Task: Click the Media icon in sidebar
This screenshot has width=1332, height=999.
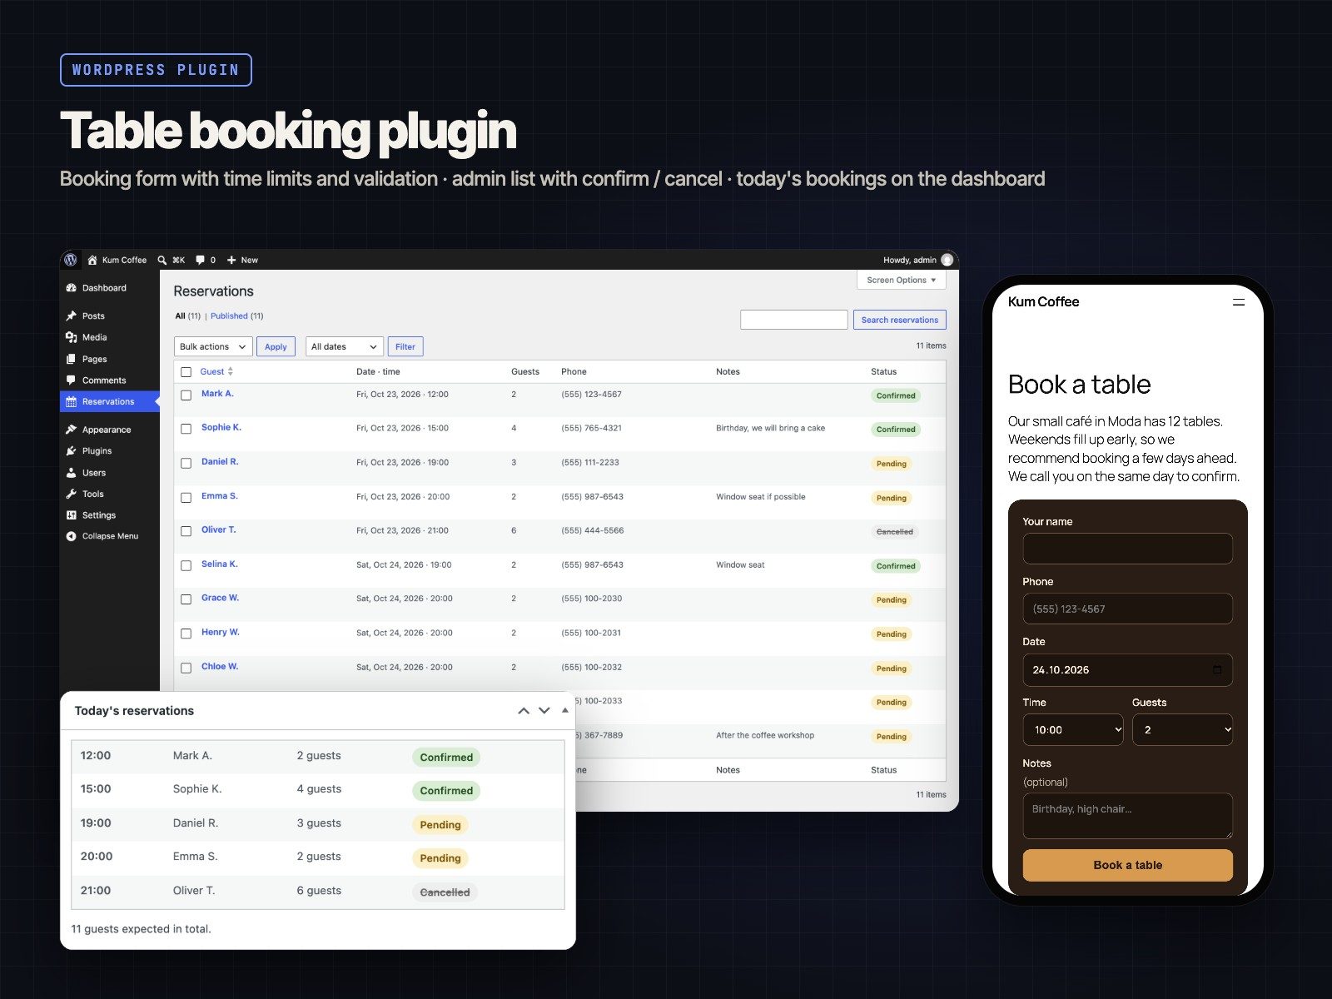Action: pyautogui.click(x=72, y=337)
